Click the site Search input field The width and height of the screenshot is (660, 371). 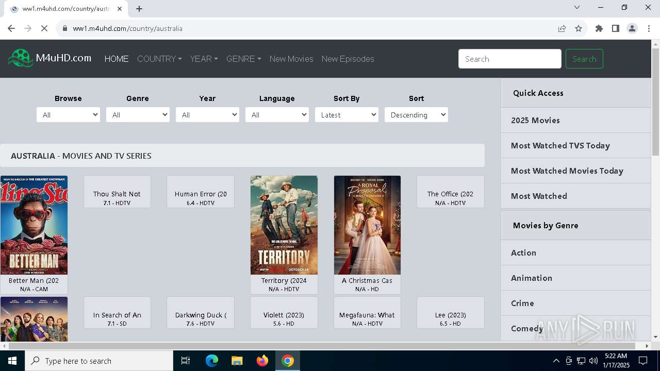510,59
